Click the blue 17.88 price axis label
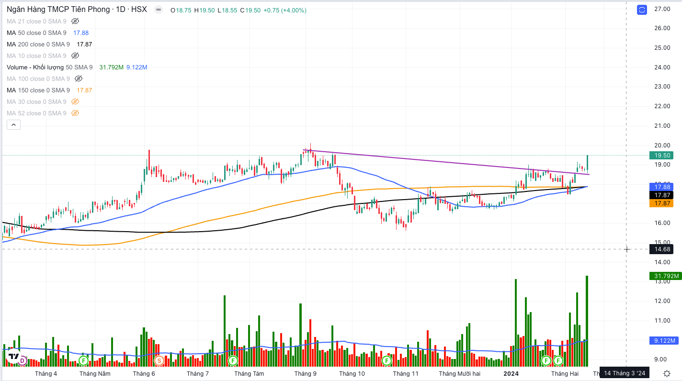The width and height of the screenshot is (682, 381). click(x=661, y=187)
